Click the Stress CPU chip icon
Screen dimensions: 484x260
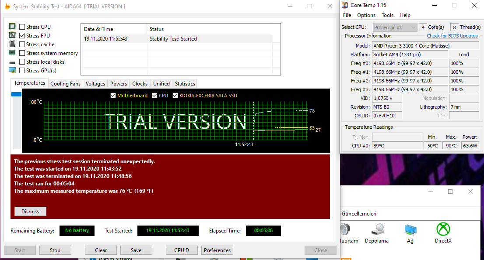pyautogui.click(x=12, y=27)
